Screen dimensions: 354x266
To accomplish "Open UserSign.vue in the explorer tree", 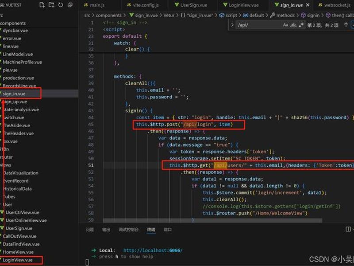I will click(19, 228).
